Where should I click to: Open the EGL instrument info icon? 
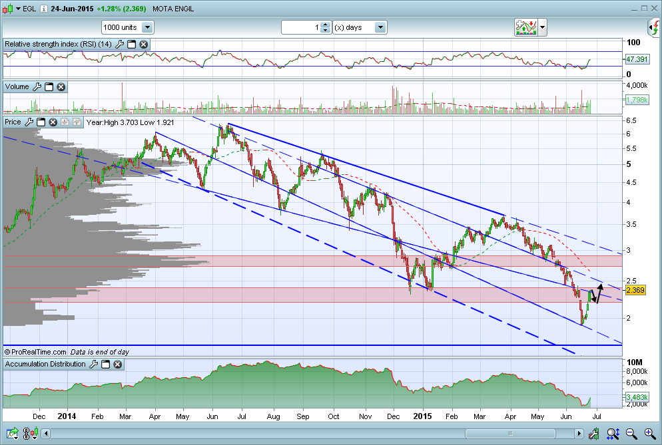pos(43,9)
